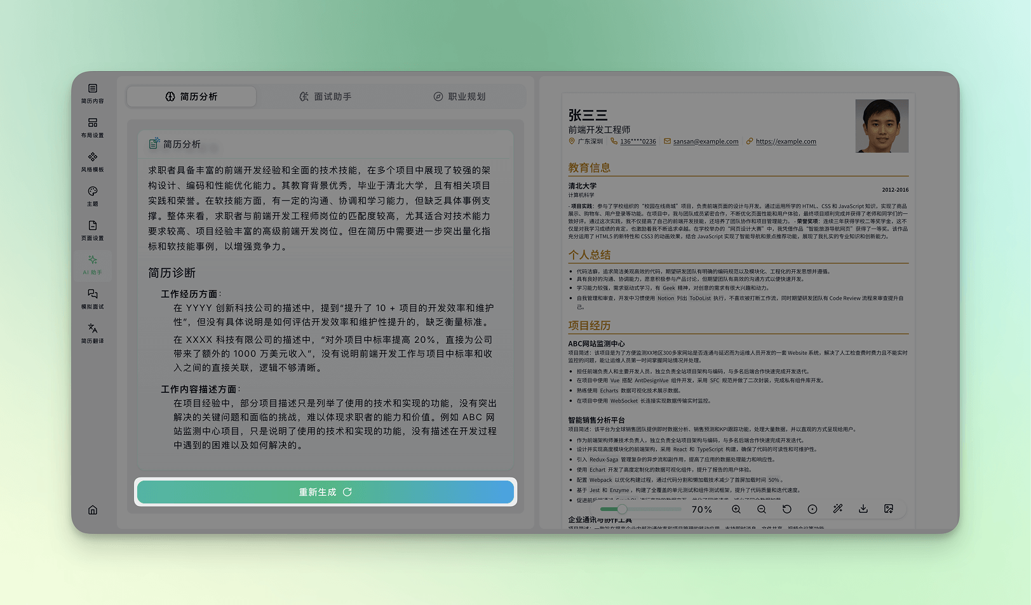This screenshot has height=605, width=1031.
Task: Open 模拟面试 mock interview
Action: coord(93,299)
